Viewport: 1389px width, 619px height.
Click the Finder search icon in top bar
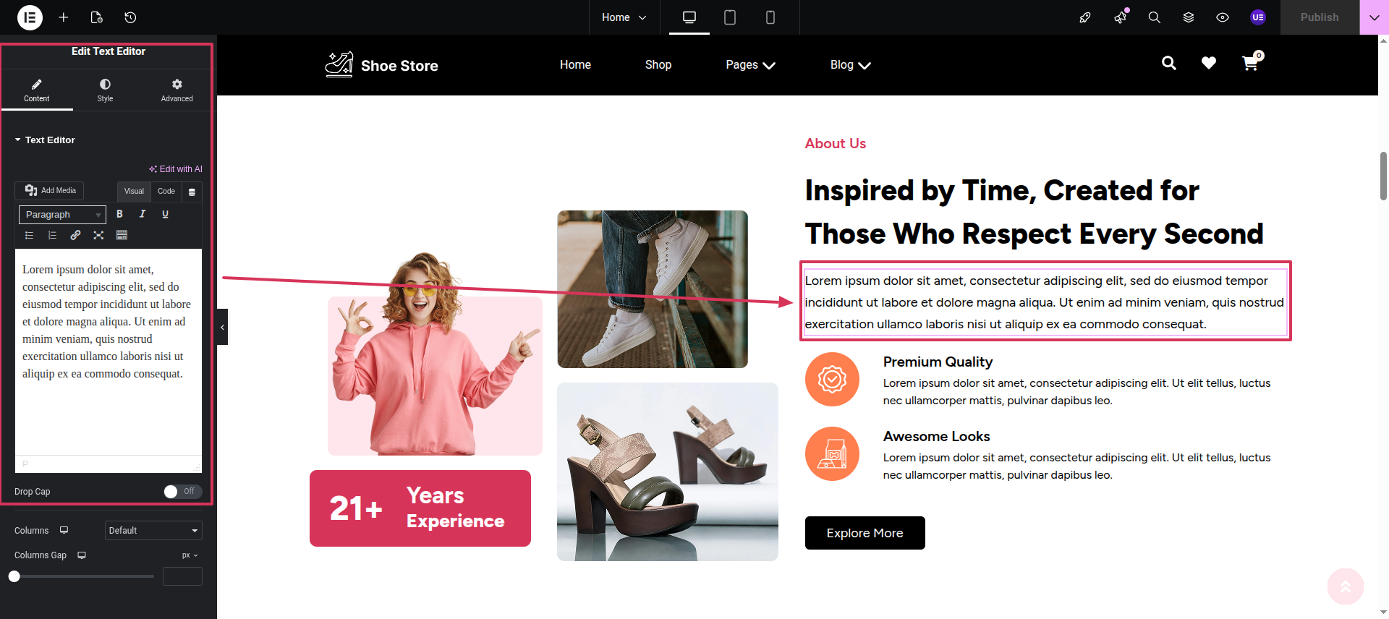click(1155, 17)
